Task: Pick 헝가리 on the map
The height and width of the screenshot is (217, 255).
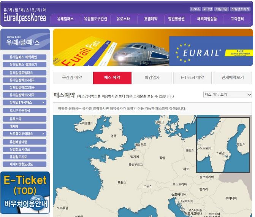Action: 203,189
